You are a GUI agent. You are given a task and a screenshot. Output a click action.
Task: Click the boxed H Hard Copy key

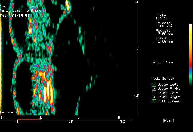tap(154, 63)
